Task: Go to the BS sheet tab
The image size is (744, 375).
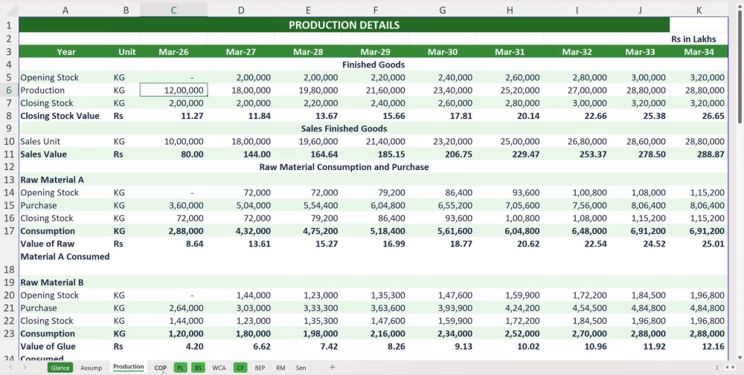Action: (198, 368)
